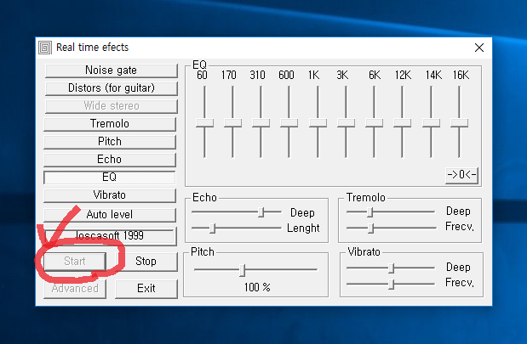The image size is (527, 344).
Task: Click the Ioscasoft 1999 button
Action: pyautogui.click(x=110, y=236)
